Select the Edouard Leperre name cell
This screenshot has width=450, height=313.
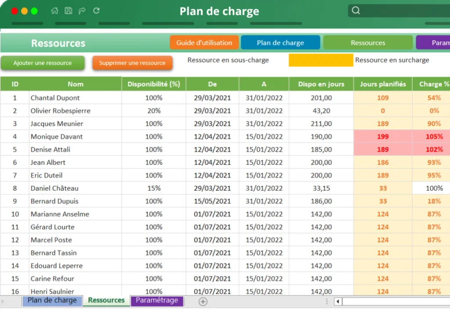[75, 266]
